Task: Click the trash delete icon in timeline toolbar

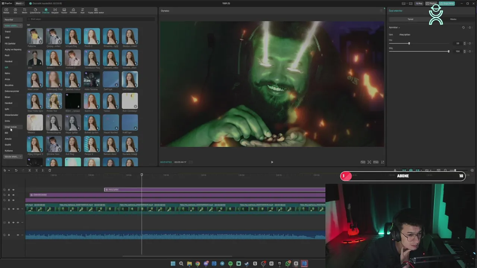Action: pyautogui.click(x=50, y=170)
